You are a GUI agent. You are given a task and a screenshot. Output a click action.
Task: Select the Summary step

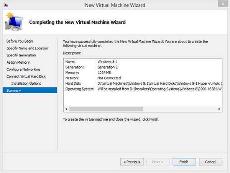coord(14,91)
